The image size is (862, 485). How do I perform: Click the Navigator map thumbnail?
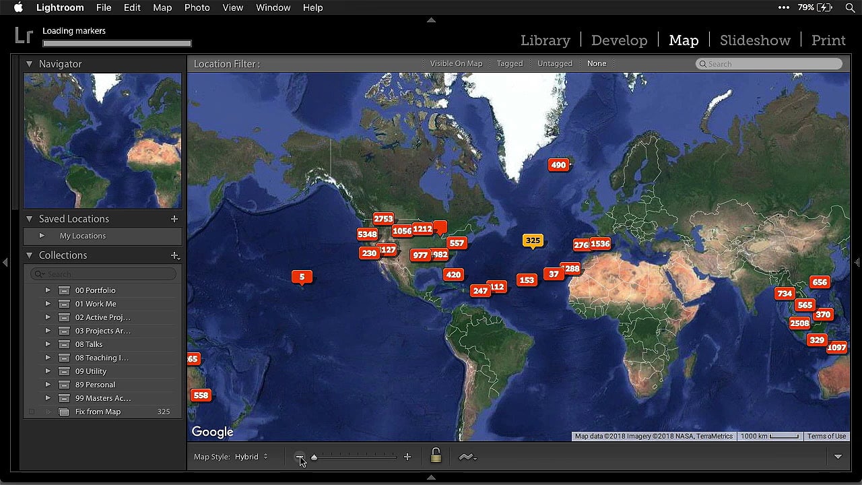click(103, 141)
